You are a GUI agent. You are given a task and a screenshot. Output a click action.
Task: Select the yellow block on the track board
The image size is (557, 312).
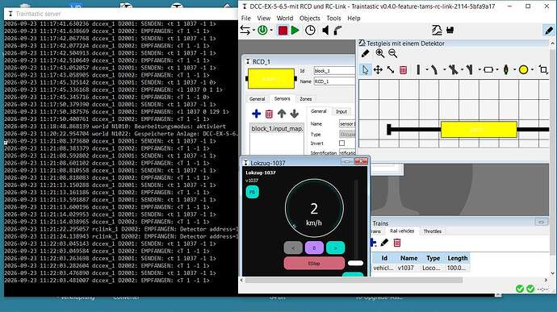pos(479,130)
